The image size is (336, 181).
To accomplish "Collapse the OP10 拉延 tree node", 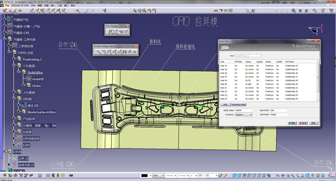I will (x=9, y=52).
